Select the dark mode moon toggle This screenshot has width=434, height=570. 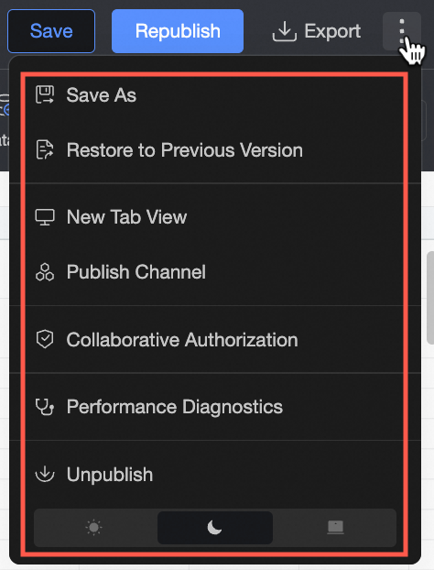(x=214, y=528)
